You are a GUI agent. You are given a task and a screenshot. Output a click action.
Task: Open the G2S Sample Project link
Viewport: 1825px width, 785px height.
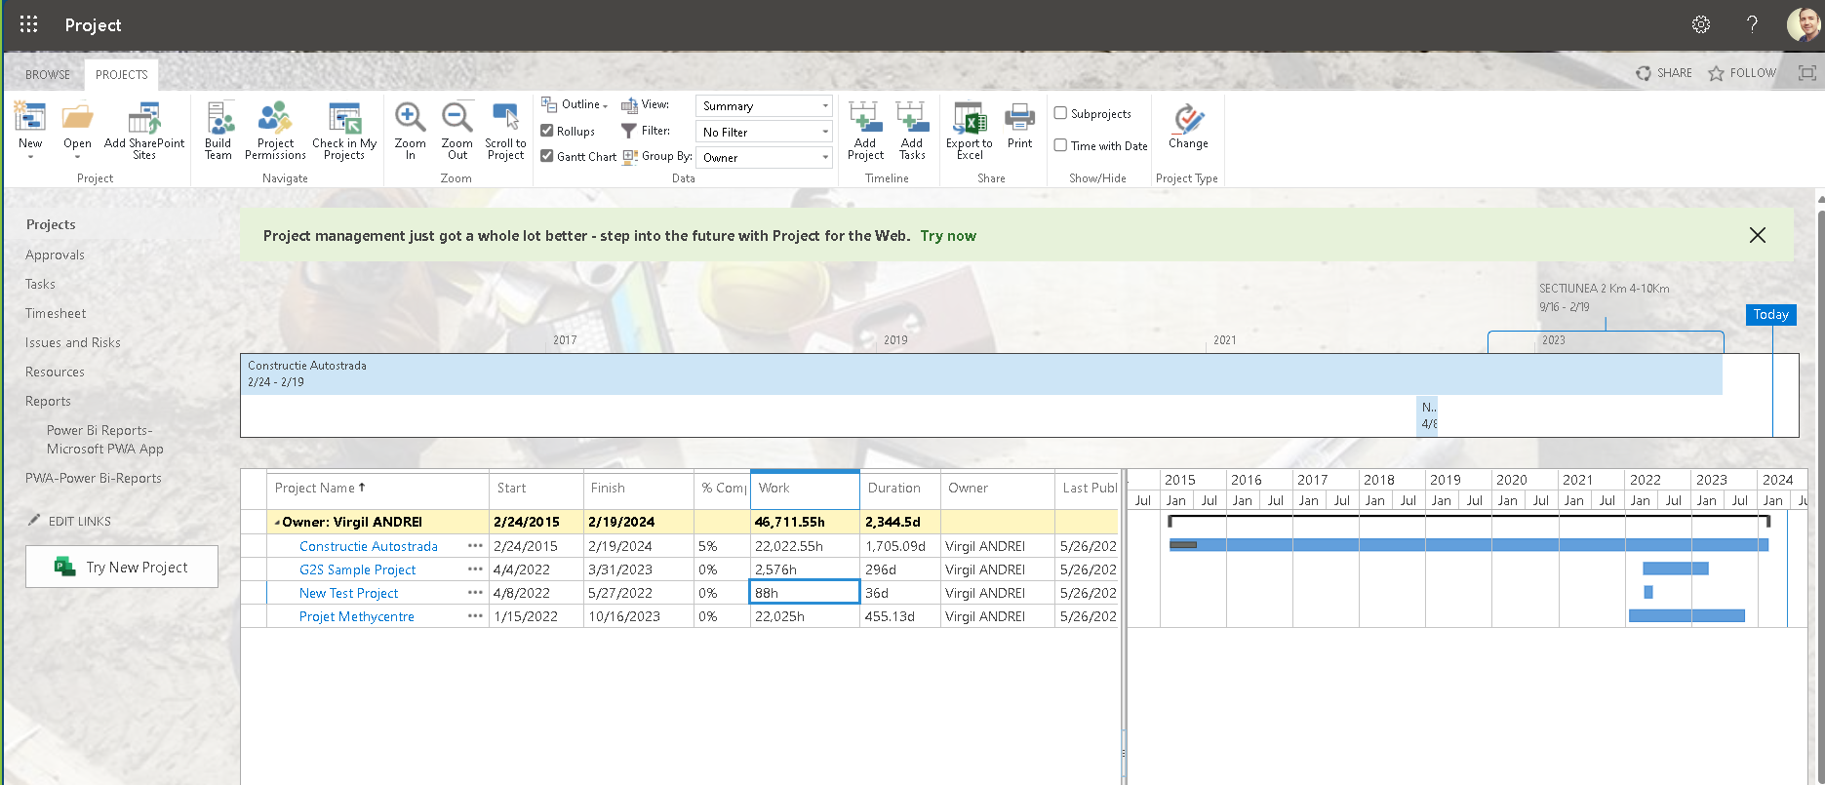[x=357, y=569]
